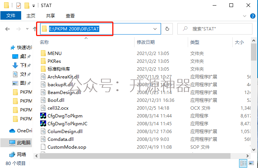258x168 pixels.
Task: Expand the ribbon with the chevron
Action: point(245,16)
